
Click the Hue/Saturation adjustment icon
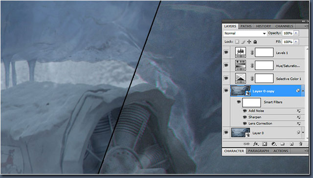coord(241,65)
